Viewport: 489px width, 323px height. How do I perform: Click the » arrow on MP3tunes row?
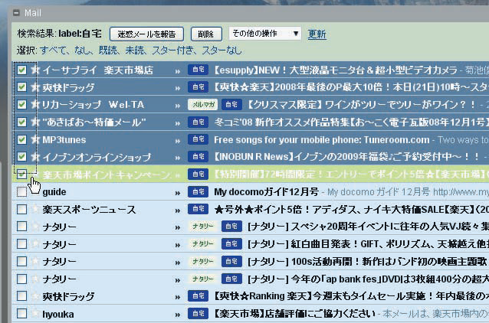click(x=178, y=141)
